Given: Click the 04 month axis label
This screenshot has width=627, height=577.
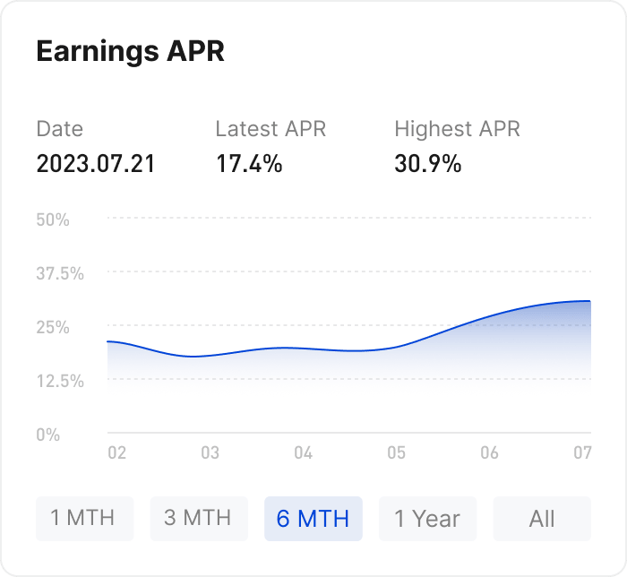Looking at the screenshot, I should 303,453.
